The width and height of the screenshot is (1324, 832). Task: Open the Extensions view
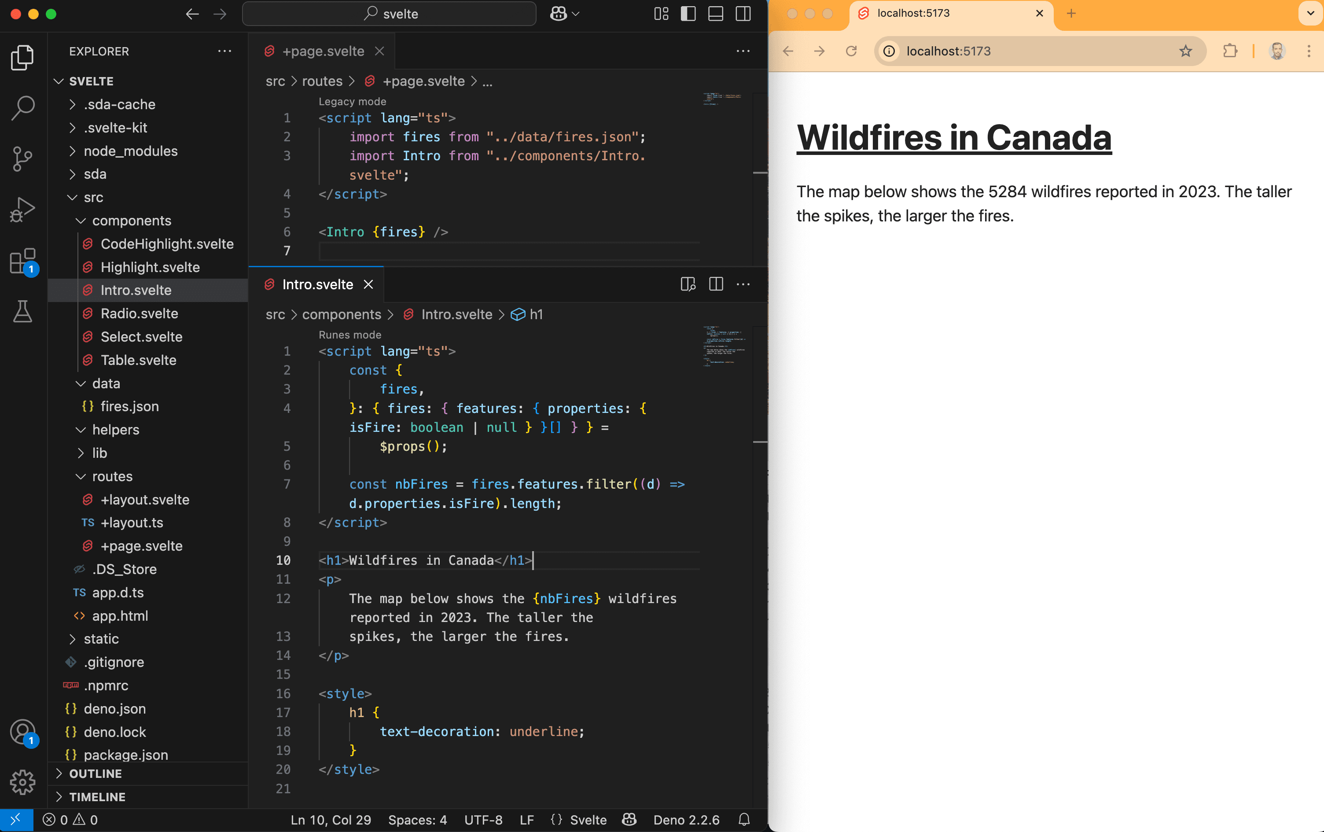(x=22, y=261)
